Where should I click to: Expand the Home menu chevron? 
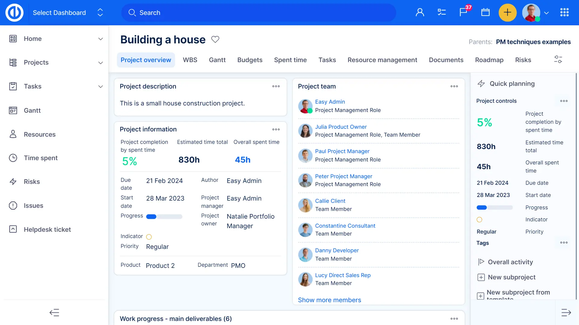(100, 39)
